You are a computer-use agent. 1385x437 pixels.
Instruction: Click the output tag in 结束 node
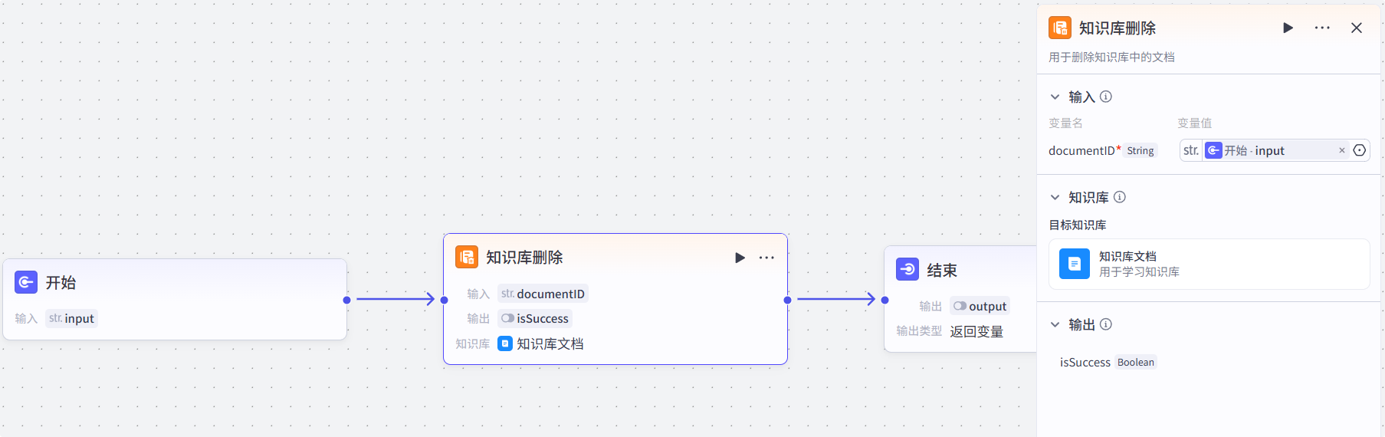980,306
